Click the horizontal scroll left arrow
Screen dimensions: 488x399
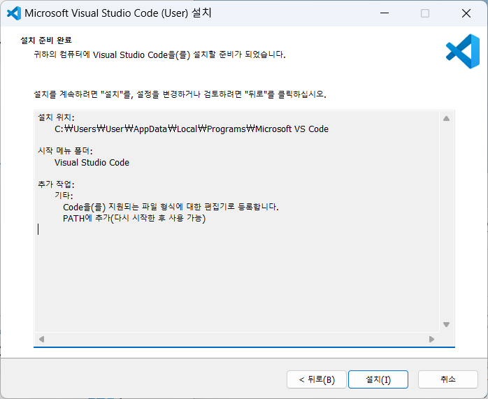(41, 339)
